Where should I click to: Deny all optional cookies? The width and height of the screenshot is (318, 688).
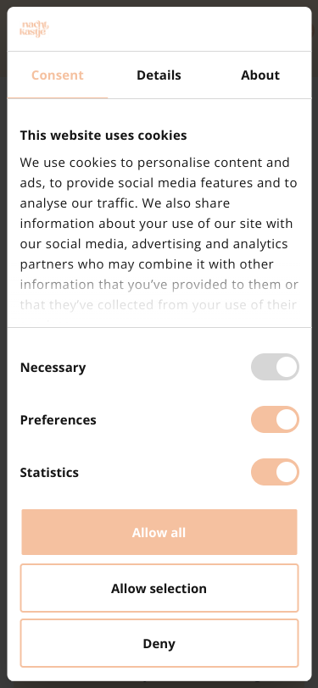pyautogui.click(x=159, y=643)
